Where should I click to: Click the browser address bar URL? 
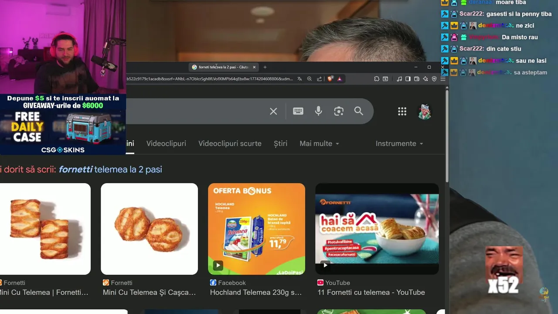pos(210,79)
